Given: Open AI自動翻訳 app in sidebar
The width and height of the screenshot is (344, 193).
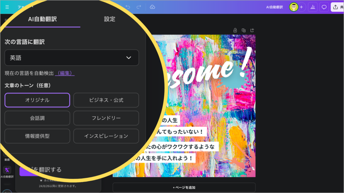Looking at the screenshot, I should click(7, 172).
